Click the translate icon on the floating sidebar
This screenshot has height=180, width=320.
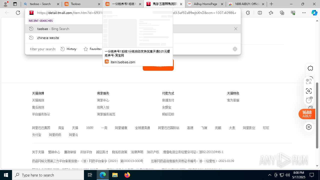tap(309, 81)
